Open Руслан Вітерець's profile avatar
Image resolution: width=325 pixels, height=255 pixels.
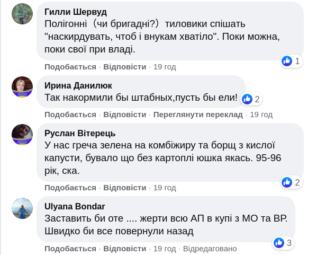pyautogui.click(x=22, y=135)
